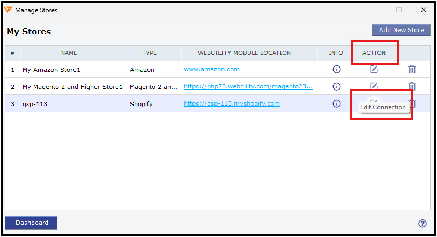Open info for My Amazon Store1

pyautogui.click(x=337, y=69)
